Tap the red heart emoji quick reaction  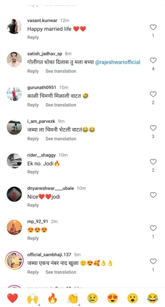click(x=12, y=298)
